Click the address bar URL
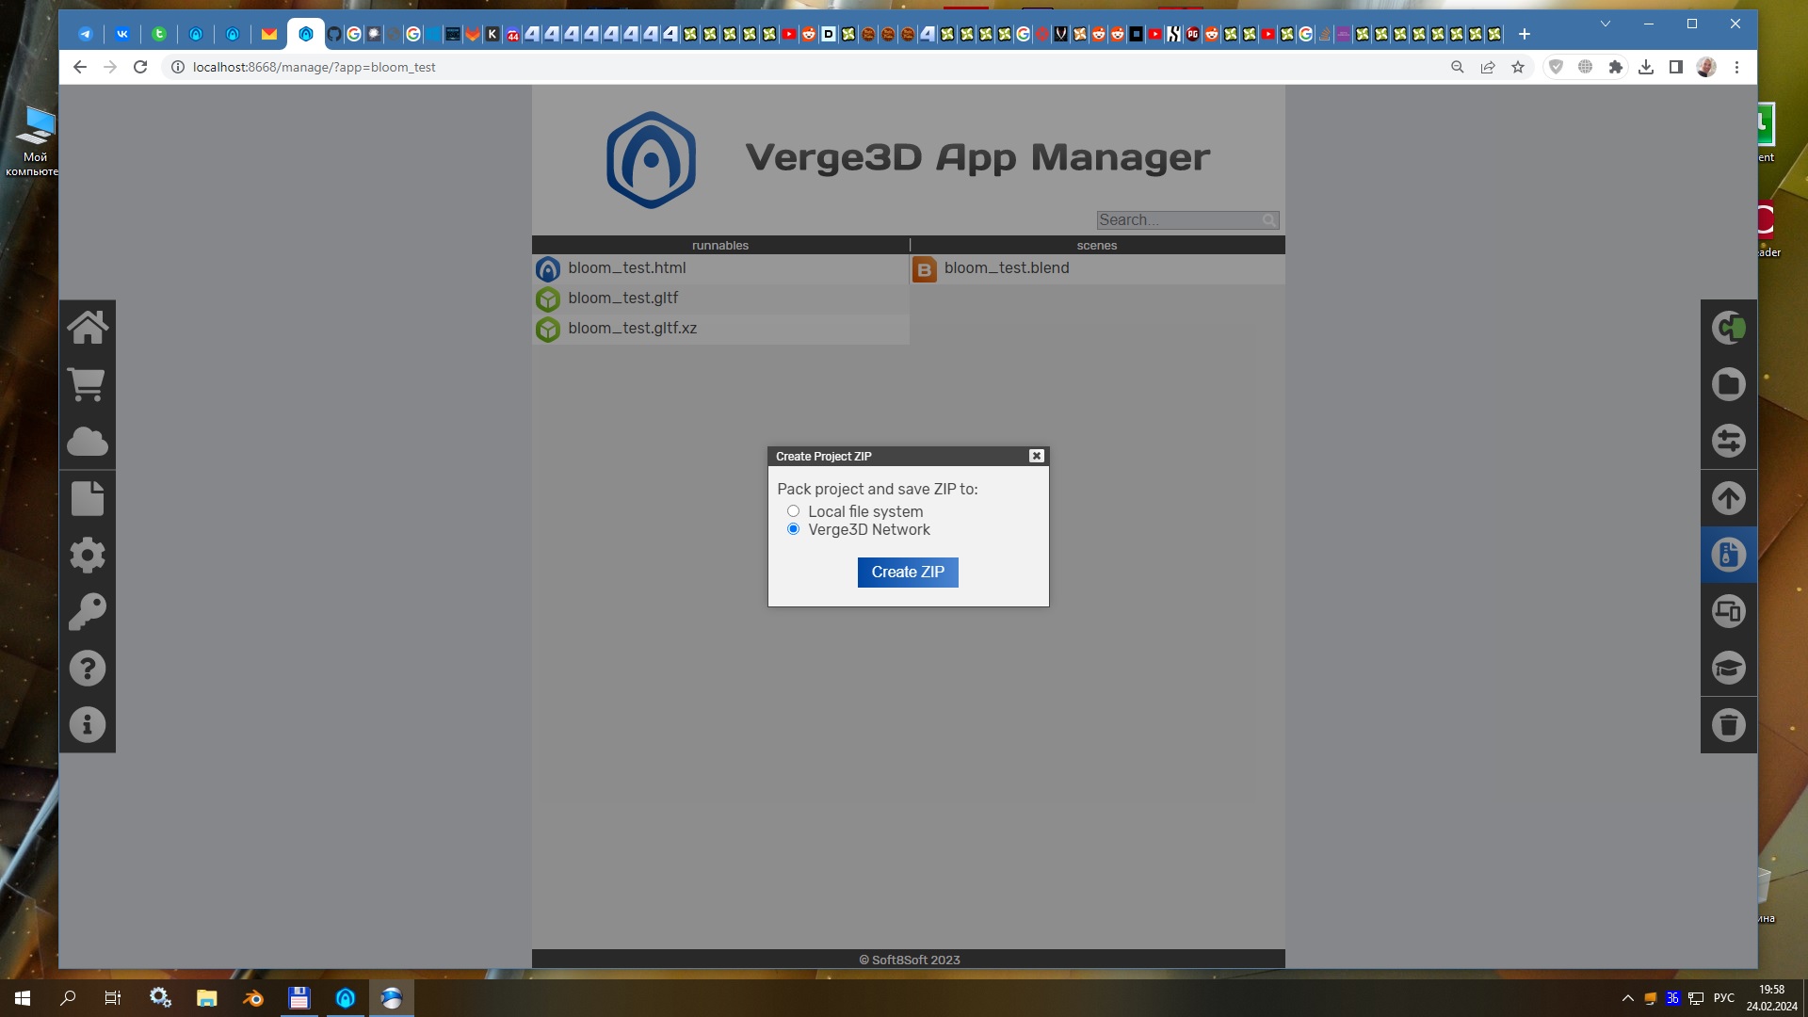1808x1017 pixels. coord(314,67)
